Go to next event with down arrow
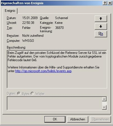Screen dimensions: 113x126 101,26
